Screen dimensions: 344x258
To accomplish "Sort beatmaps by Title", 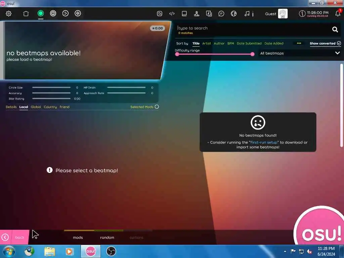I will (196, 43).
